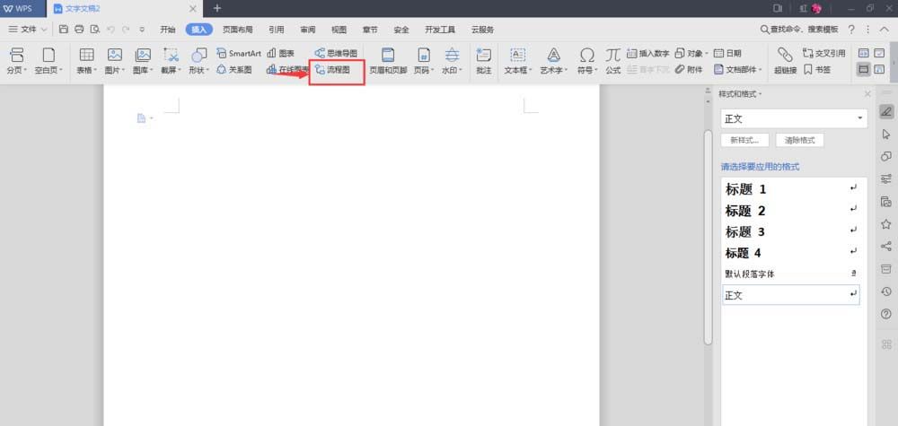Insert a 超链接 hyperlink
The height and width of the screenshot is (426, 898).
(x=785, y=61)
